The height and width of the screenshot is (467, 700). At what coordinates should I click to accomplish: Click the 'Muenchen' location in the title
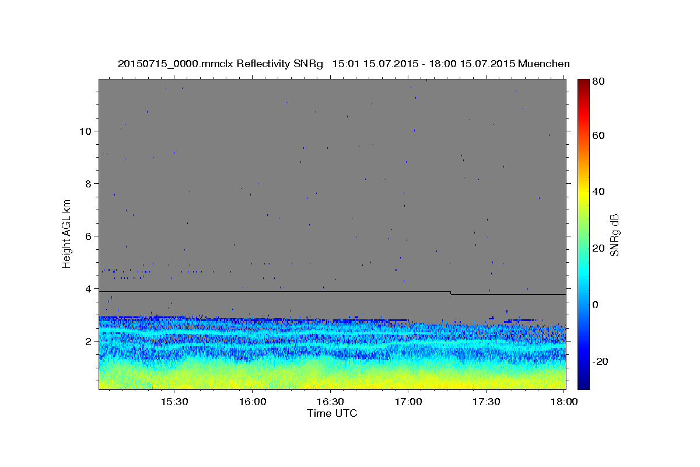click(544, 63)
